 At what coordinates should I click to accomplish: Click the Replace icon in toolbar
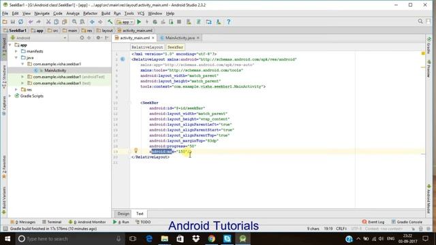[x=82, y=22]
